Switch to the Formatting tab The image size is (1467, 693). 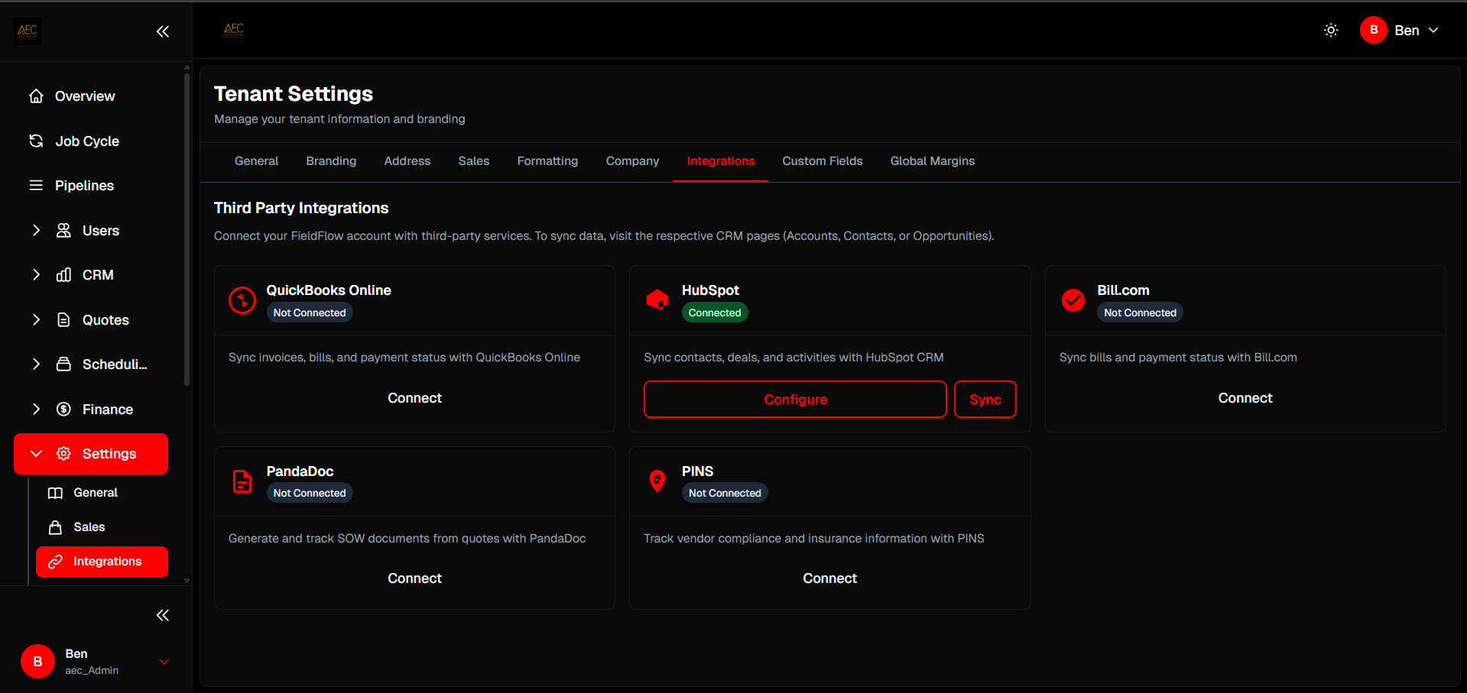[547, 161]
